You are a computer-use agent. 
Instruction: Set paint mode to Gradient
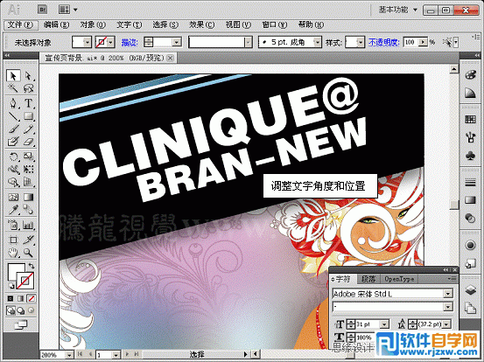(21, 298)
